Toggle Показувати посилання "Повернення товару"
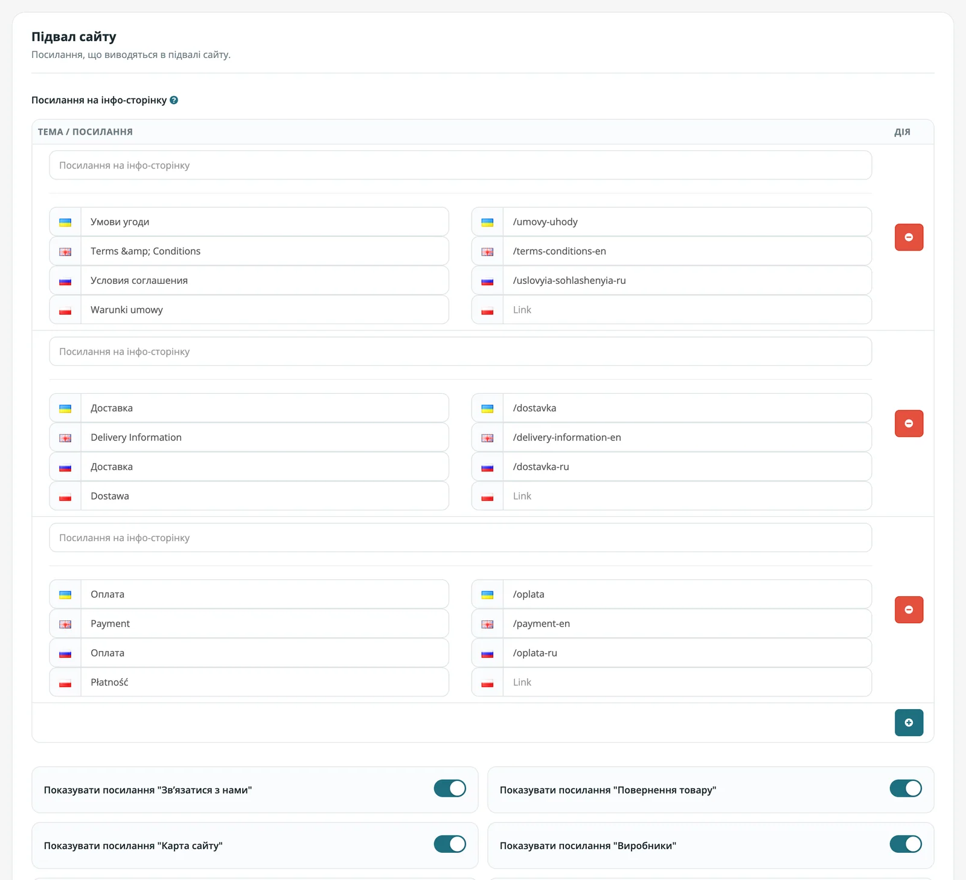 [x=906, y=788]
